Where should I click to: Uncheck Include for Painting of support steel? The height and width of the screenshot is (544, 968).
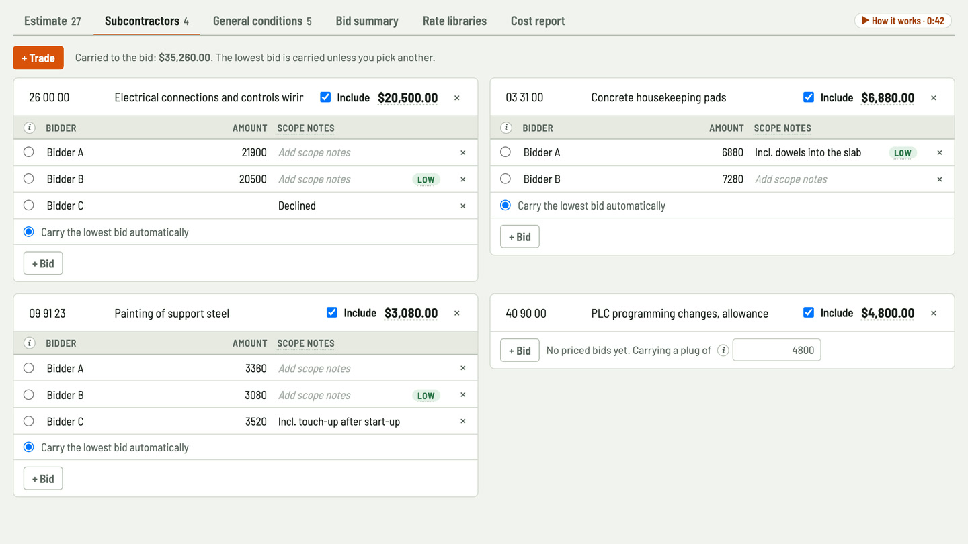pyautogui.click(x=332, y=312)
